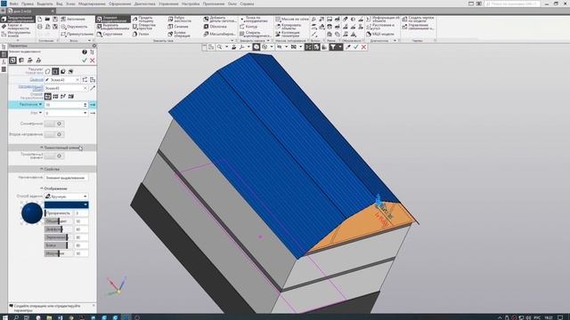Select Добавить деталь-заготовку tool

219,20
